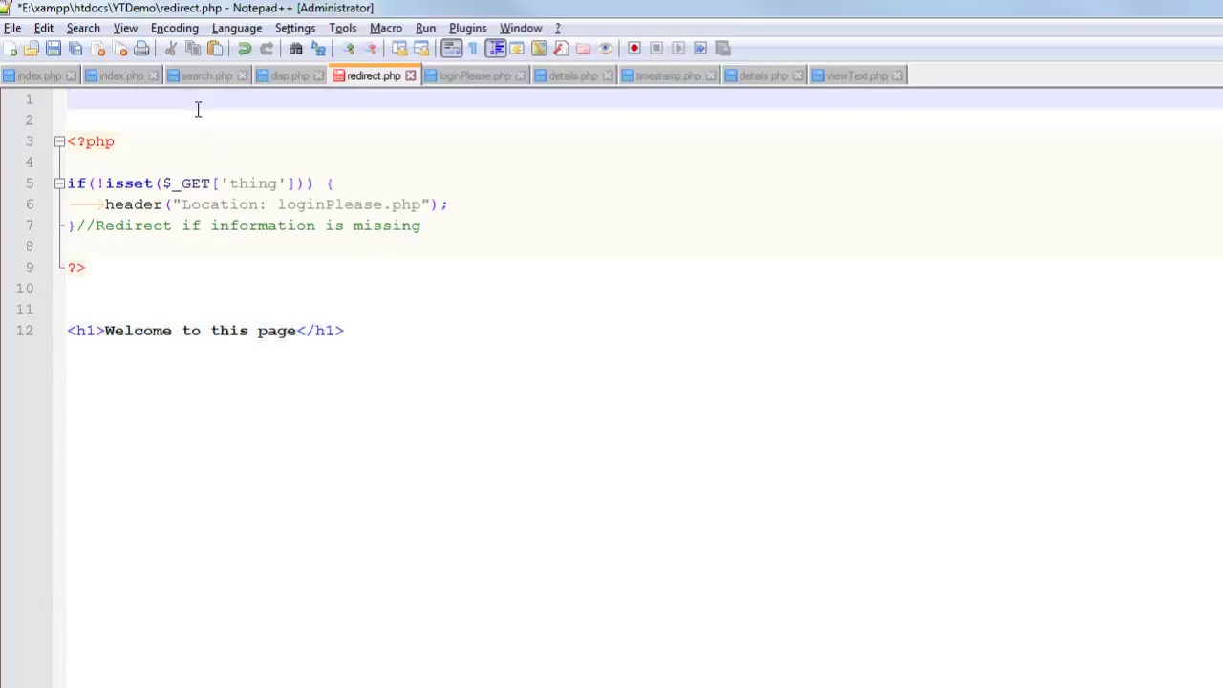The height and width of the screenshot is (688, 1223).
Task: Open the Edit menu
Action: 44,28
